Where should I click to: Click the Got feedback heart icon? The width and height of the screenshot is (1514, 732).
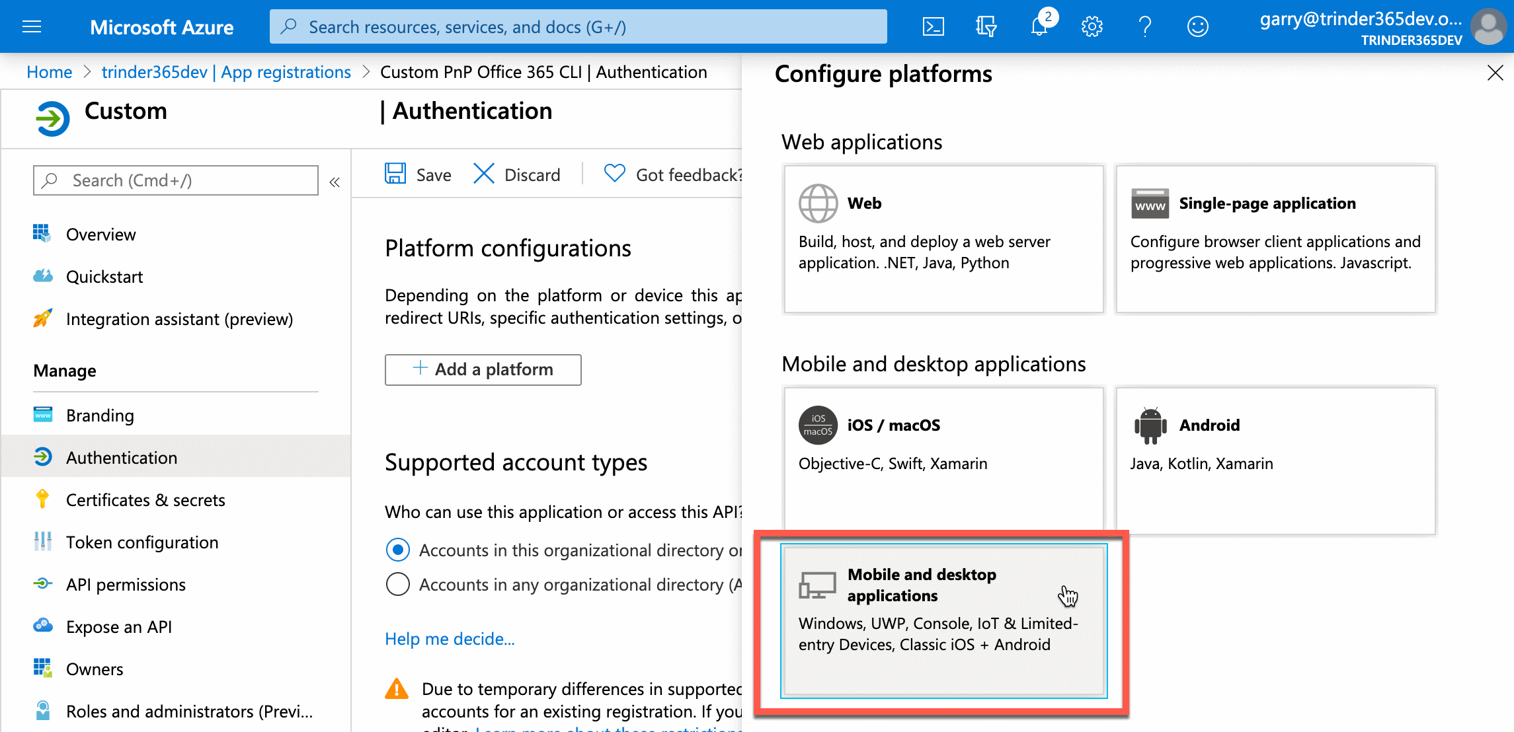pyautogui.click(x=614, y=173)
